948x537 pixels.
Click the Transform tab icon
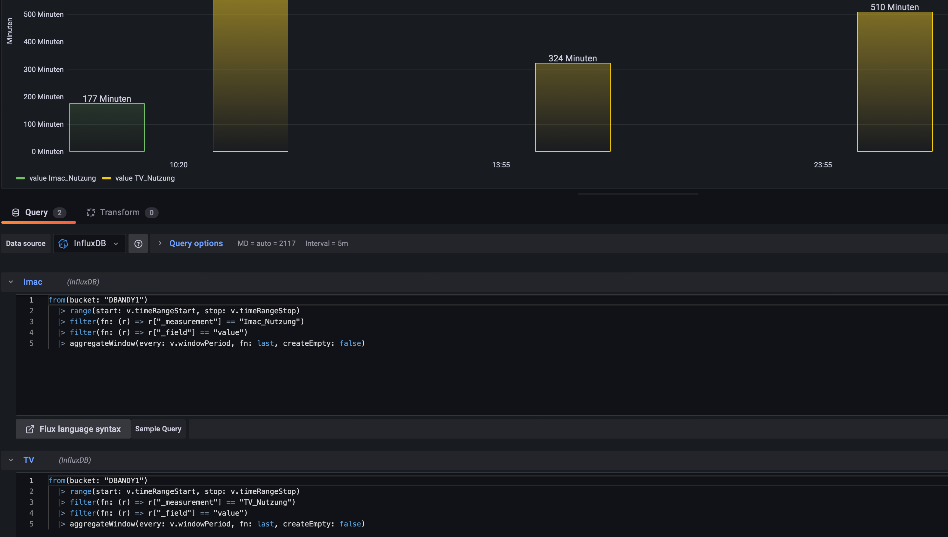click(x=91, y=213)
